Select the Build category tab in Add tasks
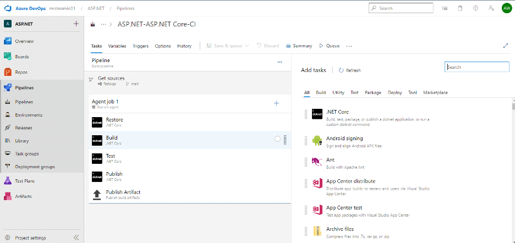515x243 pixels. (x=321, y=92)
